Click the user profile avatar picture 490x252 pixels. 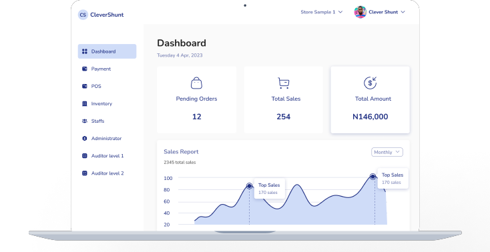click(360, 12)
